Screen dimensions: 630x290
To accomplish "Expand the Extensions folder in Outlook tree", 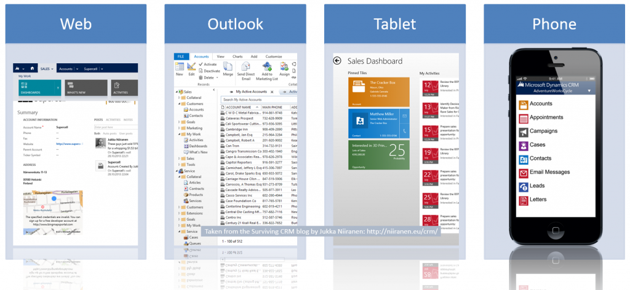I will [179, 213].
